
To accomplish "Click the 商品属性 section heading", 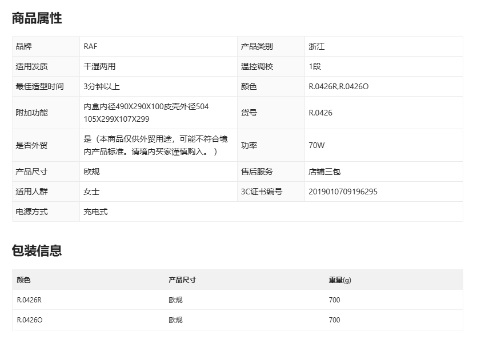I will pyautogui.click(x=37, y=18).
